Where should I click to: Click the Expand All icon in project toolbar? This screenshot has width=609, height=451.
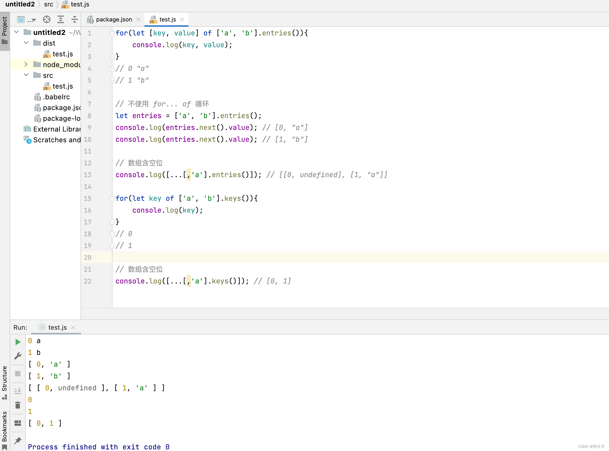click(x=61, y=19)
